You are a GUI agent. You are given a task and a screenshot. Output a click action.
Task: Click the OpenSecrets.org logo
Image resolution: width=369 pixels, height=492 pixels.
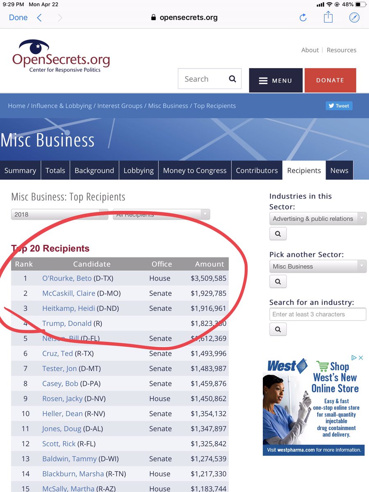coord(61,56)
